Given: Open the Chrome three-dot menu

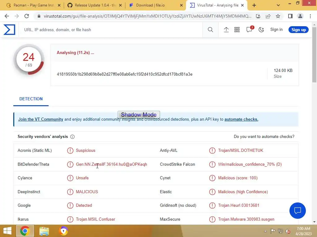Looking at the screenshot, I should click(x=310, y=16).
